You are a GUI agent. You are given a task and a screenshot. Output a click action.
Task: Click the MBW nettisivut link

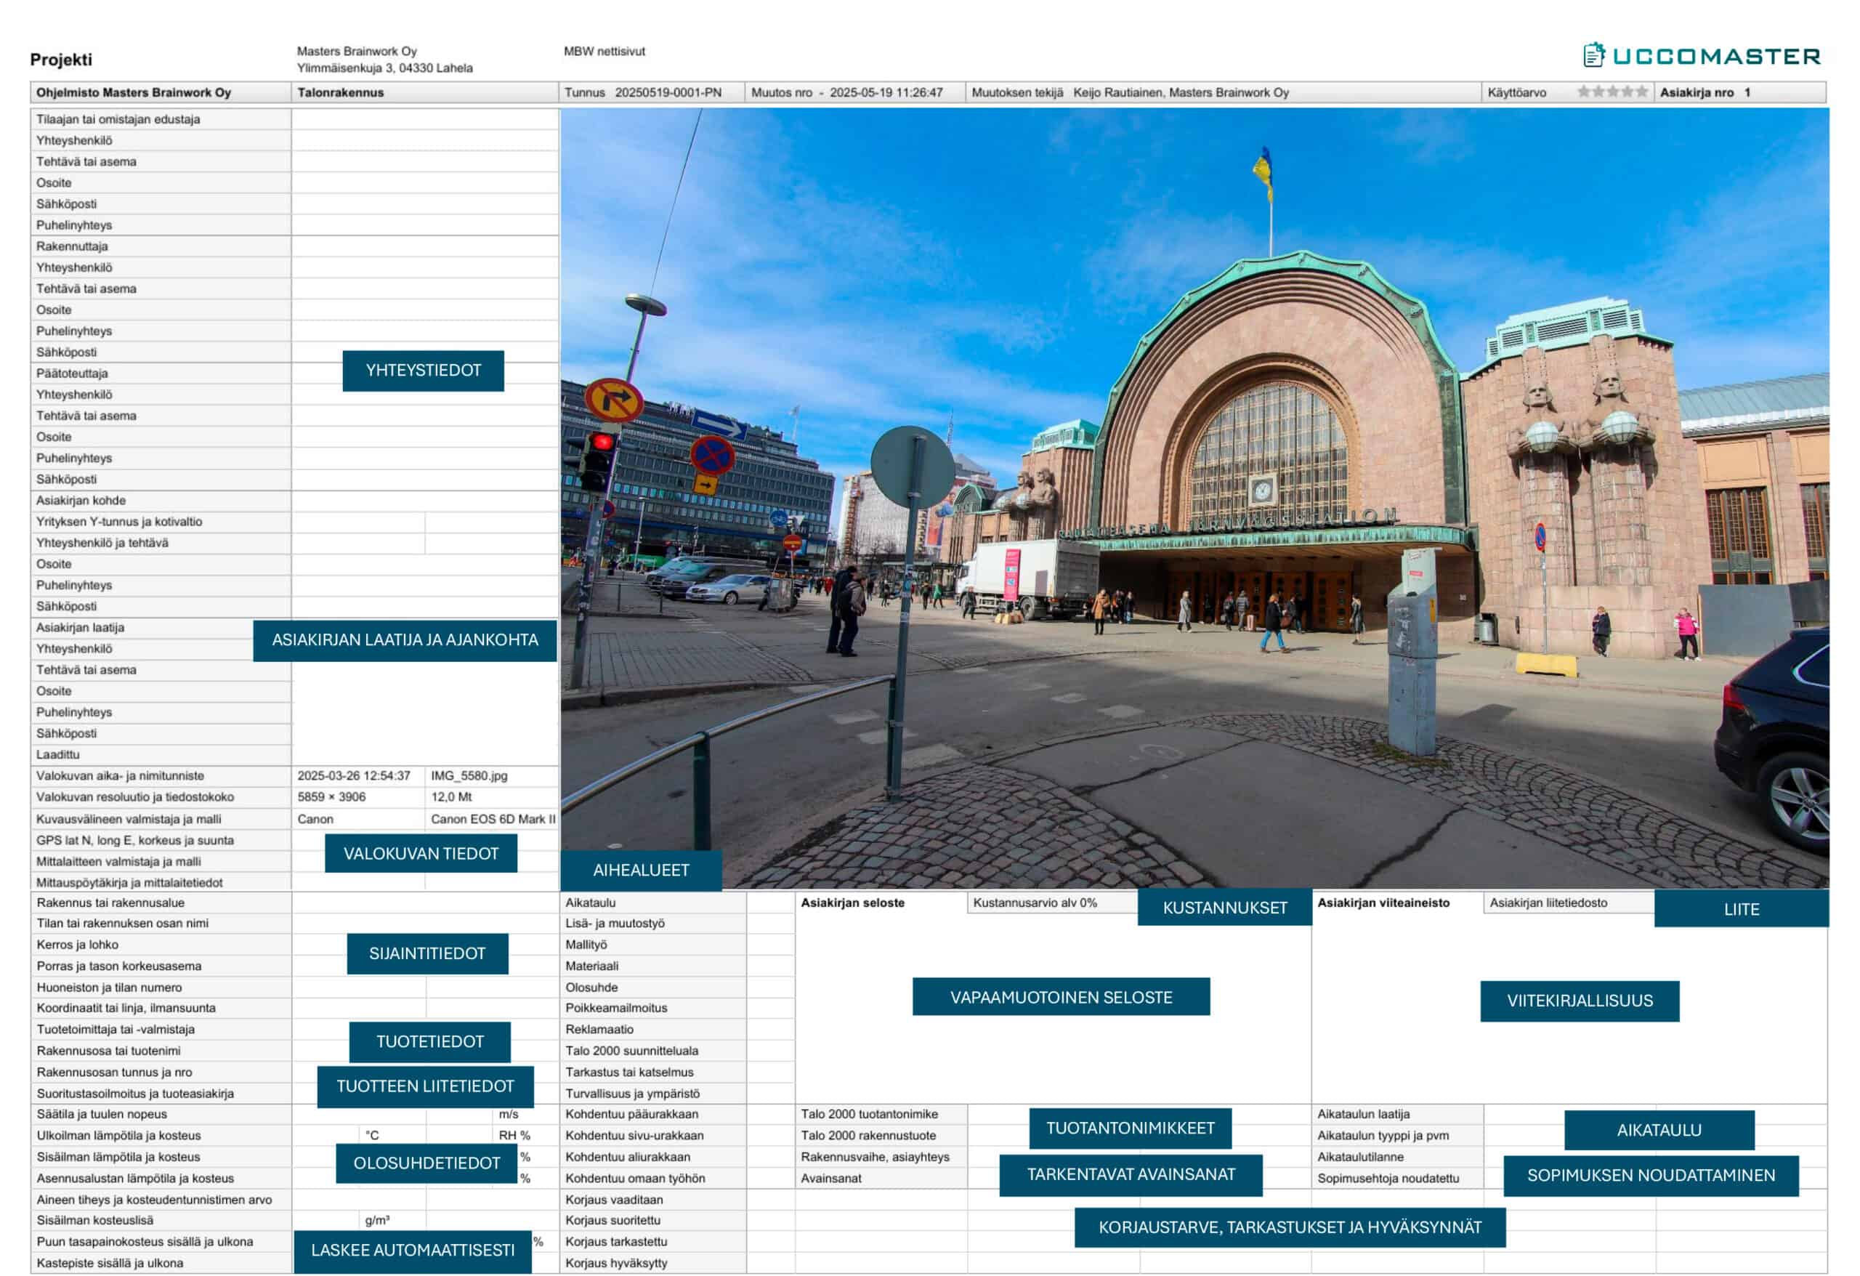coord(604,52)
